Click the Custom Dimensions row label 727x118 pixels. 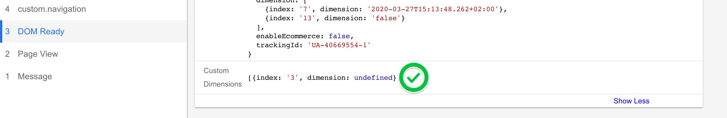223,77
